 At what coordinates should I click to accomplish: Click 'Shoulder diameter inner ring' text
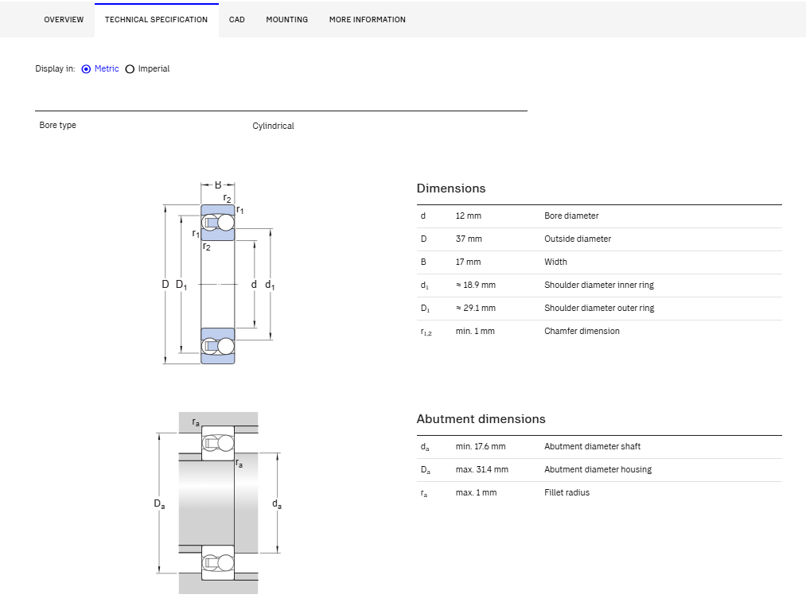pos(599,286)
